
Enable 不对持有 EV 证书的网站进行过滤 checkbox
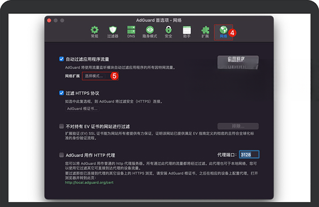point(62,126)
